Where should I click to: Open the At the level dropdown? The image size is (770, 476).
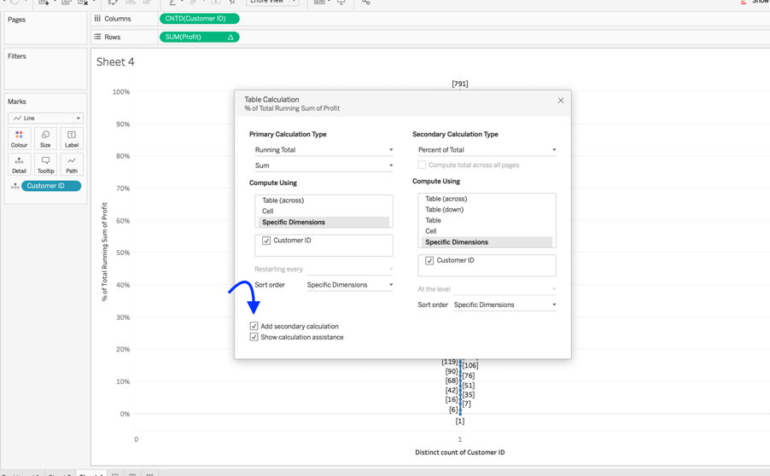tap(505, 289)
